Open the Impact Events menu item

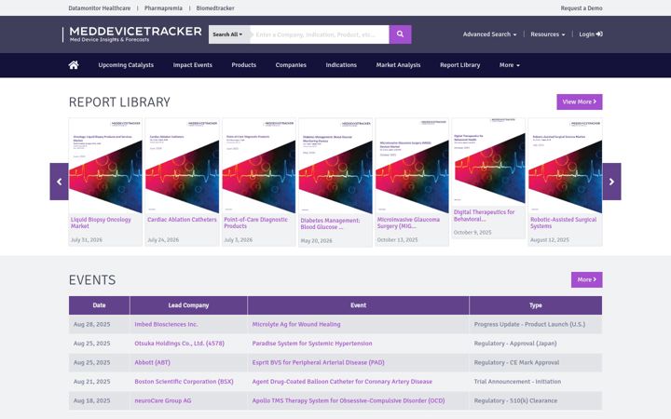[193, 65]
